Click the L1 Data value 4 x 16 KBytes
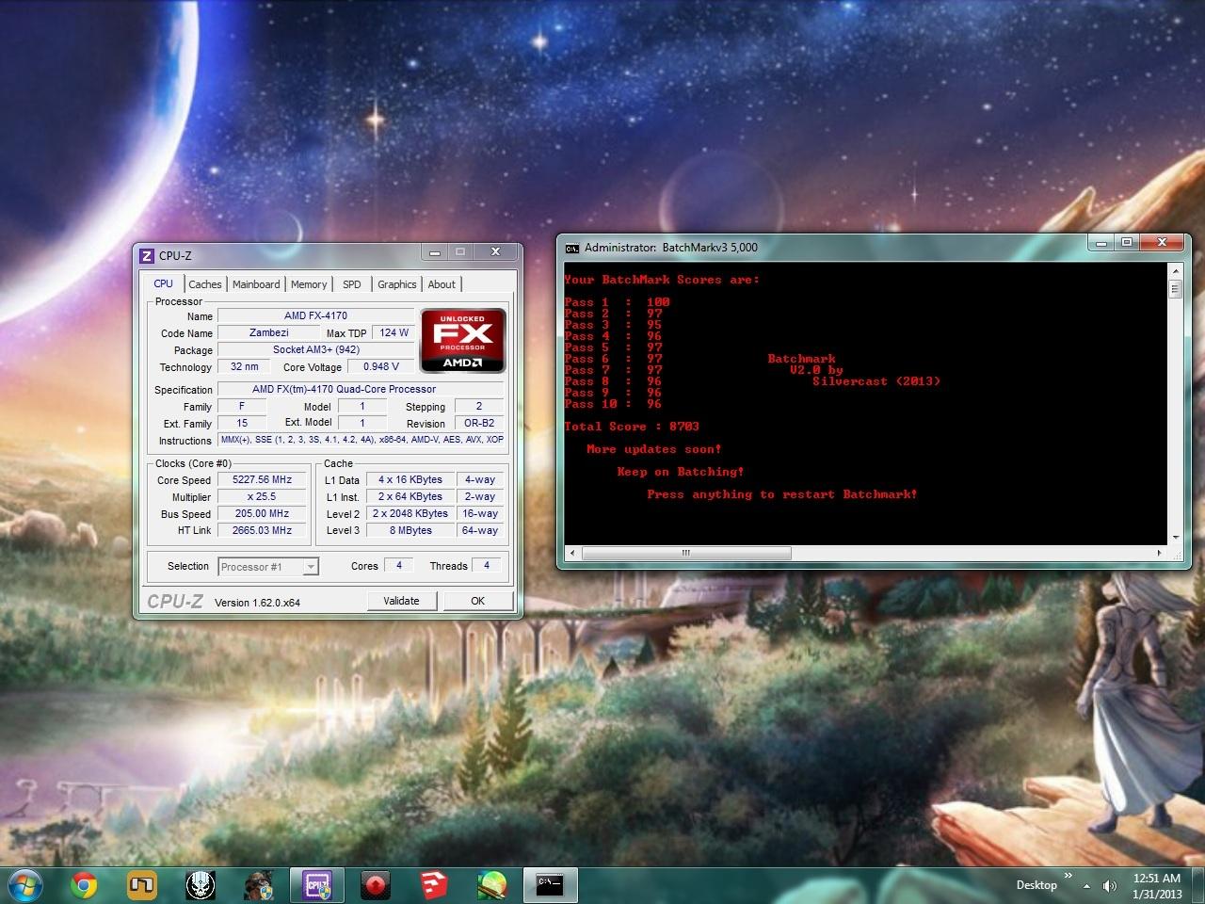 410,479
